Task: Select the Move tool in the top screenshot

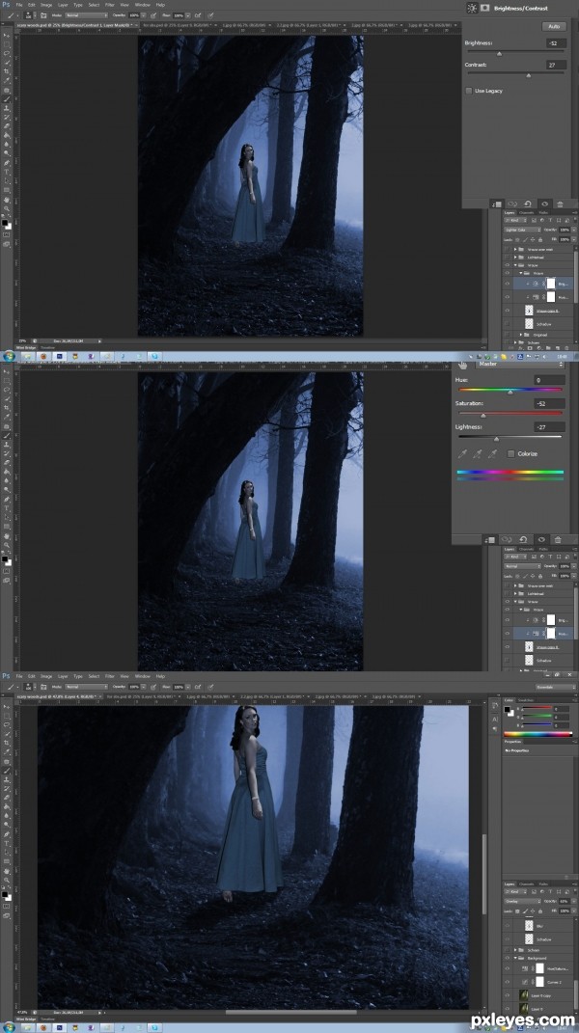Action: (7, 35)
